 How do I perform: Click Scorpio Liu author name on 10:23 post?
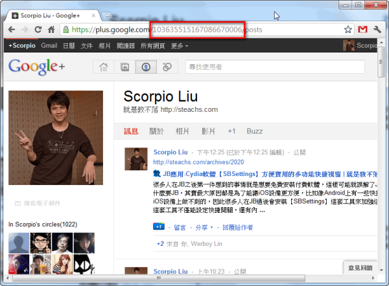pyautogui.click(x=171, y=271)
